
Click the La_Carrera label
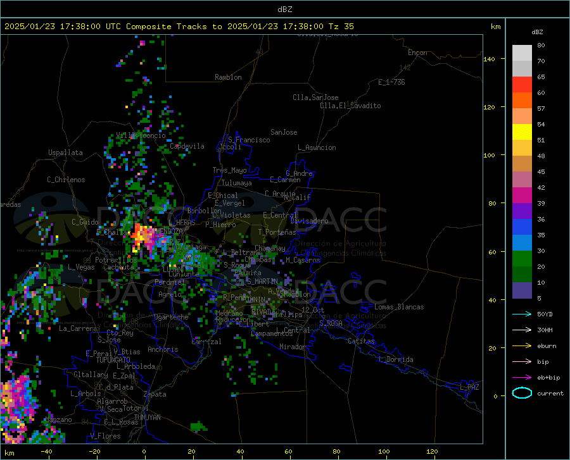pos(78,328)
